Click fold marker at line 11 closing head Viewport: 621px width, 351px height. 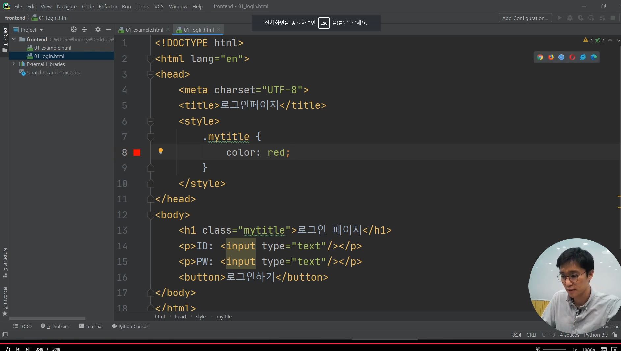pos(151,199)
